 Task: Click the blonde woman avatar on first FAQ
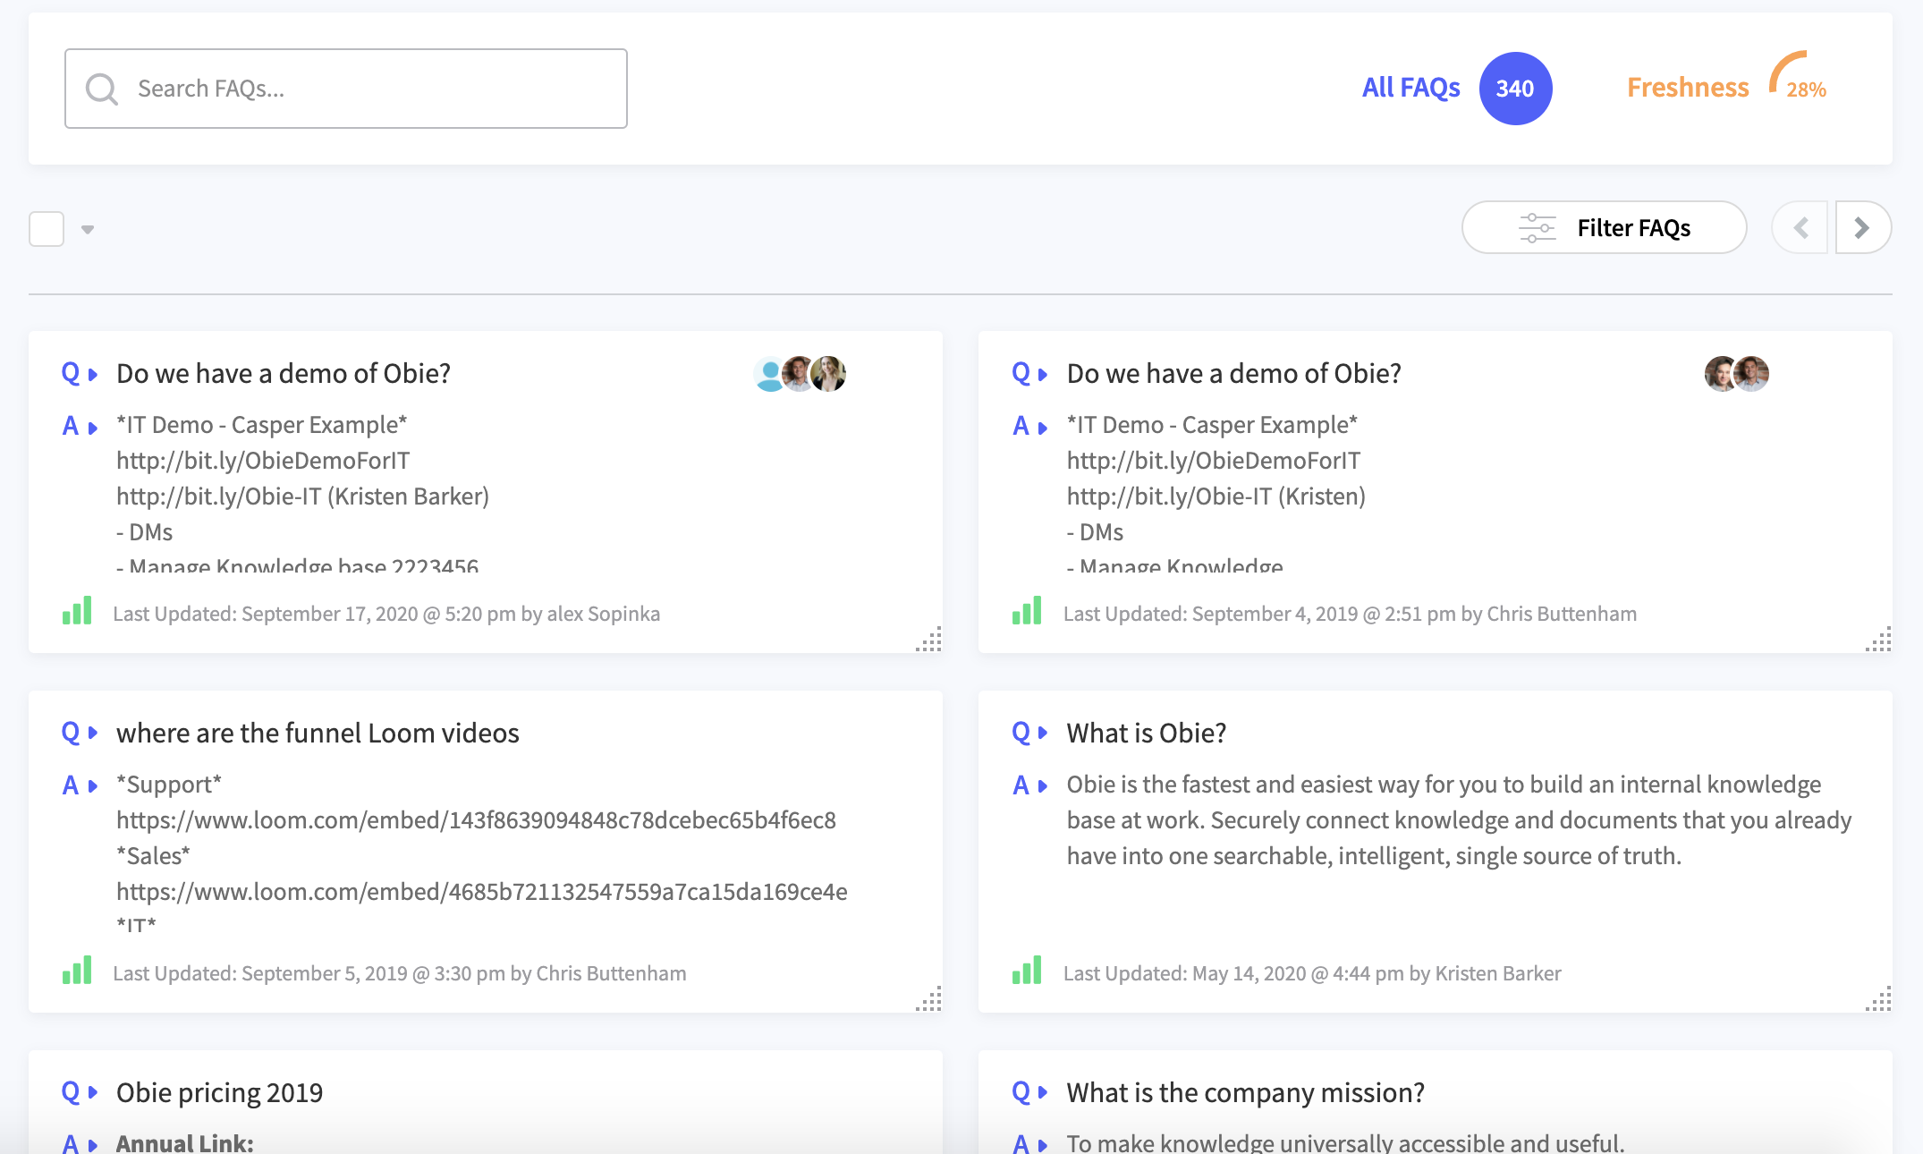[x=829, y=374]
